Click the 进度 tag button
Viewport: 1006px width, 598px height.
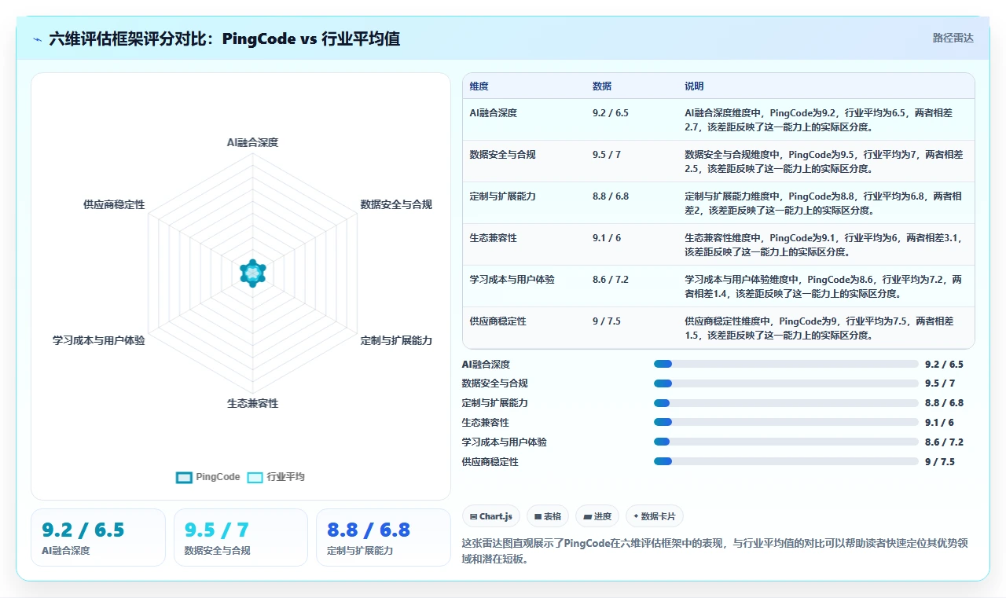pos(597,516)
